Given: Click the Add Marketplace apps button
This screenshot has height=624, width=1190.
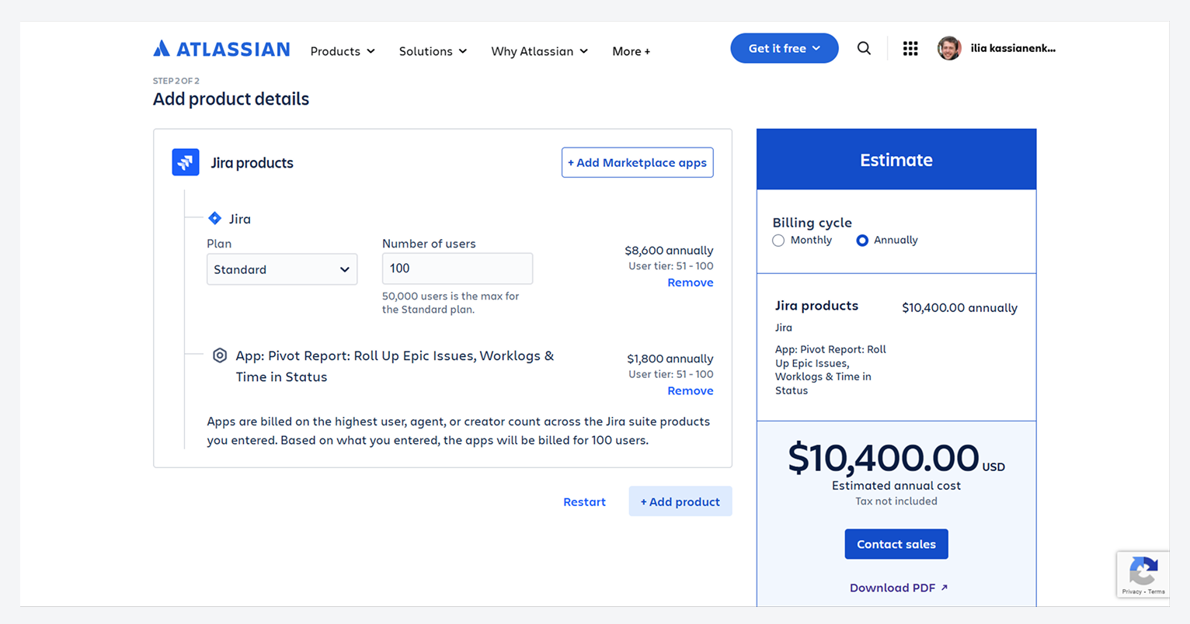Looking at the screenshot, I should click(x=638, y=162).
